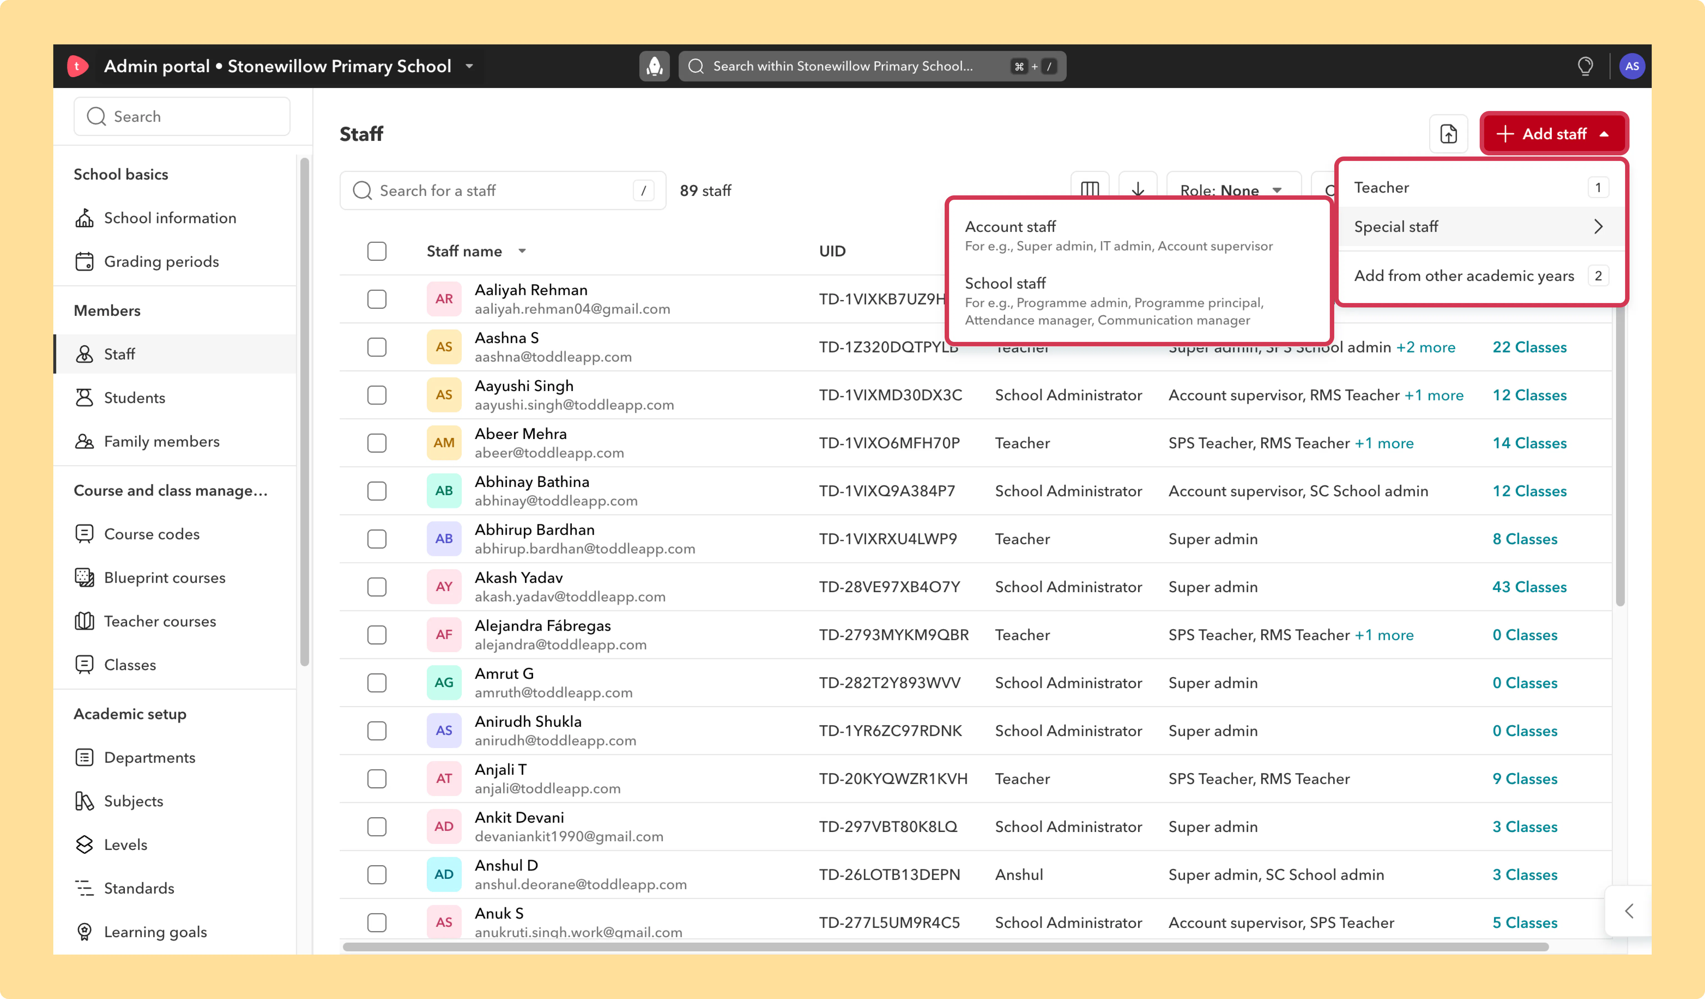Open the rocket launcher icon

coord(654,66)
